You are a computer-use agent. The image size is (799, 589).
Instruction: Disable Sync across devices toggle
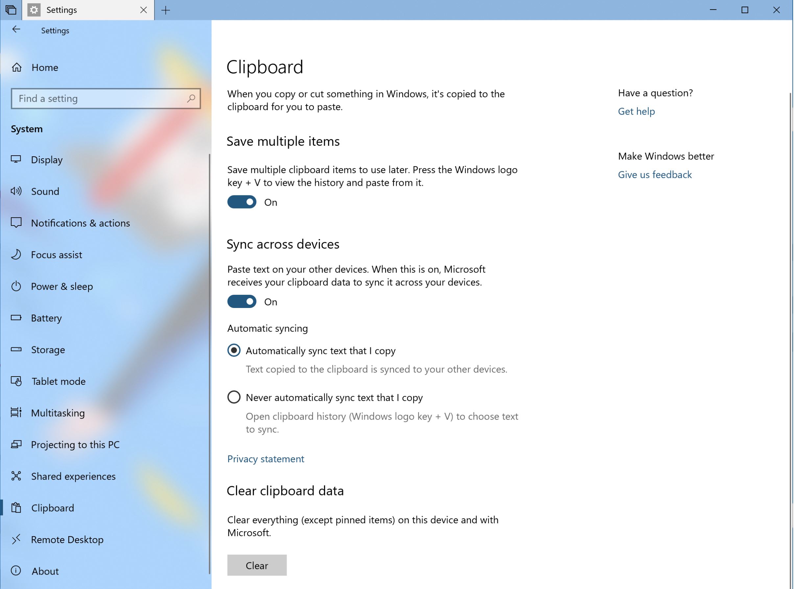(x=242, y=302)
